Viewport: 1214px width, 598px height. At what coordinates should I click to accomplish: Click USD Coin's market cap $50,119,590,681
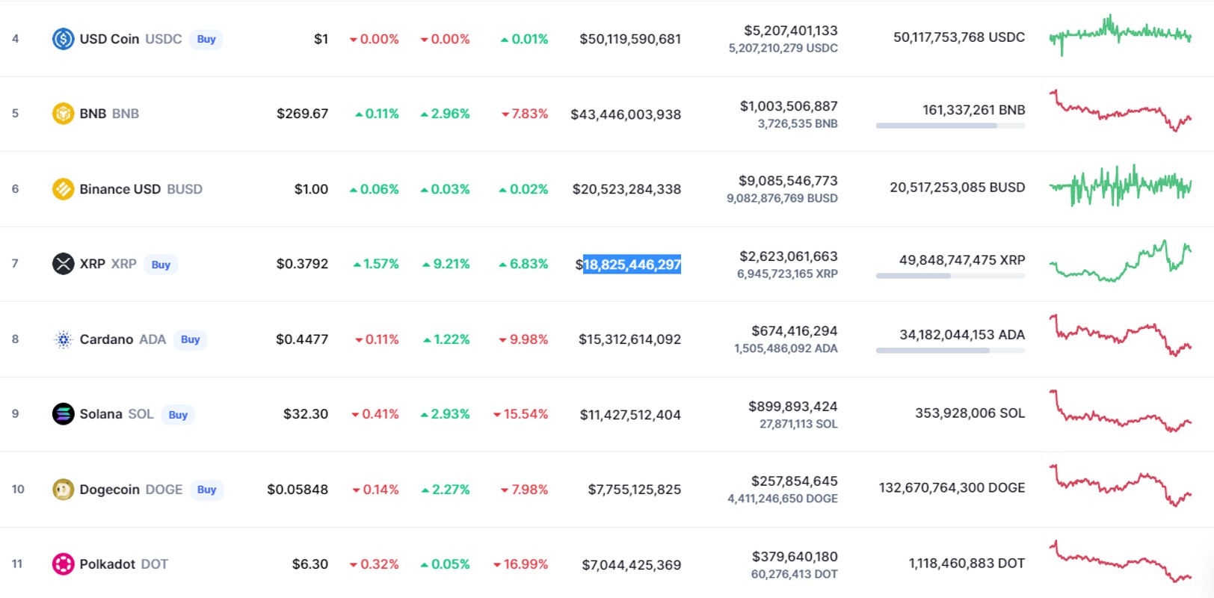(630, 39)
